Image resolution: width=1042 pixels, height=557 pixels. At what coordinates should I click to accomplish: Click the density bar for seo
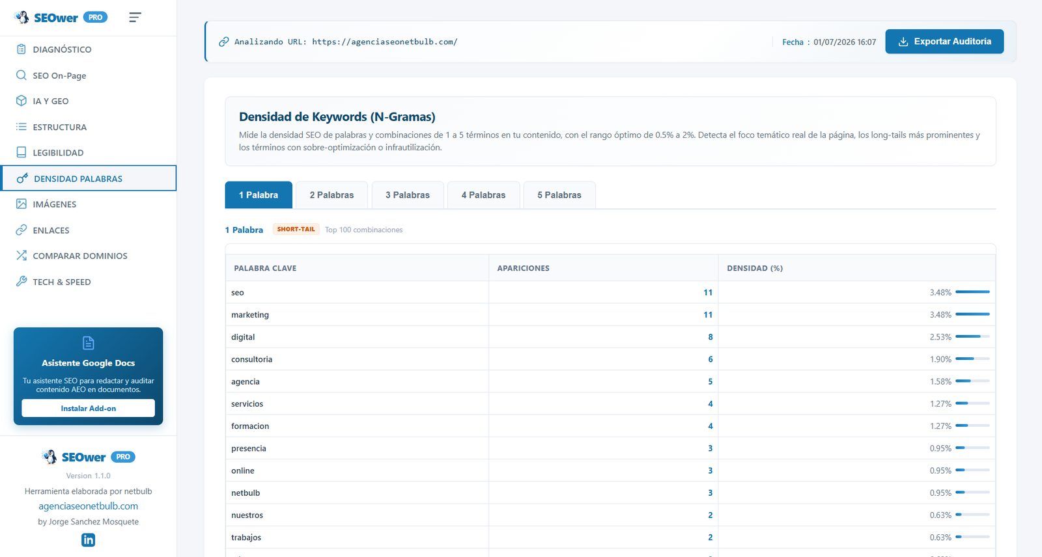point(973,292)
